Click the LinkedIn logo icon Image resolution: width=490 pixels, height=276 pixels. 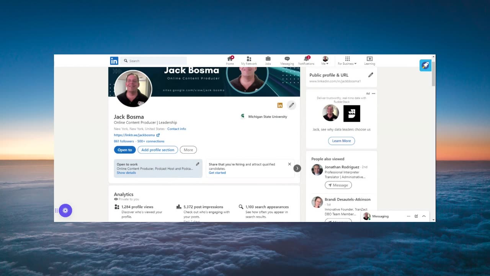point(114,61)
